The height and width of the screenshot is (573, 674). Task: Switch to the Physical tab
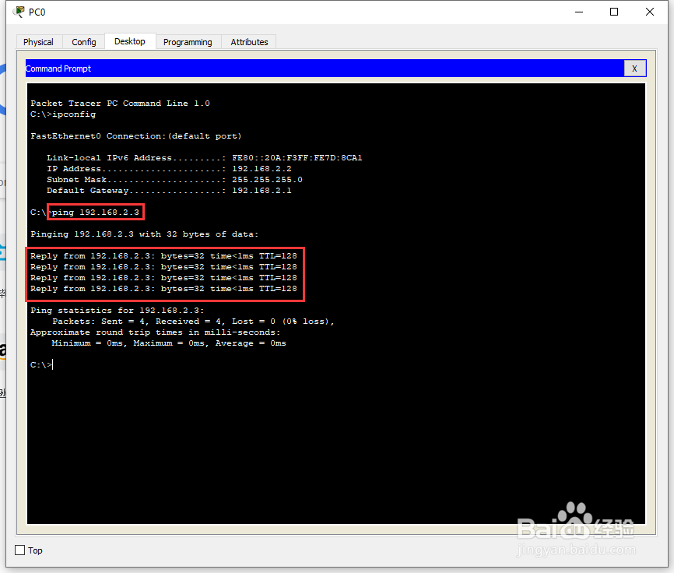click(x=39, y=42)
